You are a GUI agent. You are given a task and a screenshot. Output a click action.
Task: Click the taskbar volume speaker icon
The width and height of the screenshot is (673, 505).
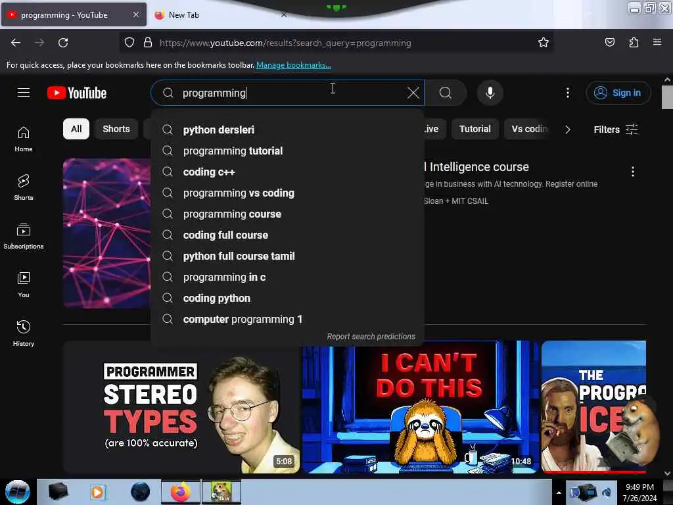click(x=607, y=493)
